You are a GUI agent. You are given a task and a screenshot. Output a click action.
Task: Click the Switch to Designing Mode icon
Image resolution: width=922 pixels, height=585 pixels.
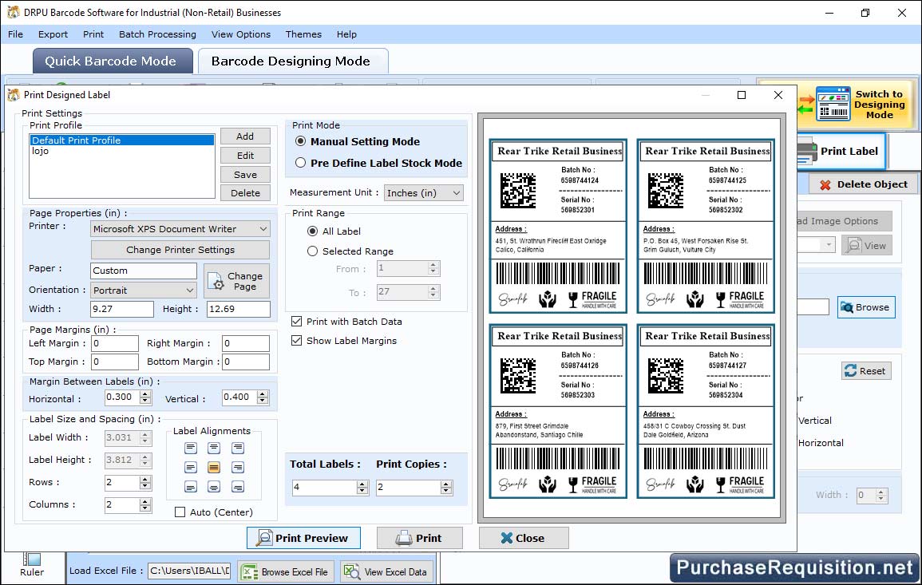tap(834, 105)
